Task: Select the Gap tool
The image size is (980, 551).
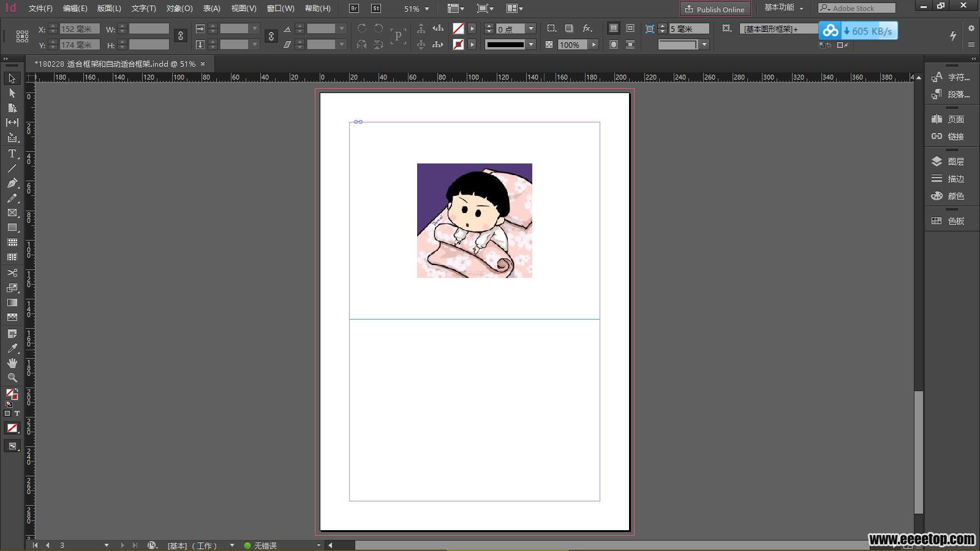Action: [x=12, y=122]
